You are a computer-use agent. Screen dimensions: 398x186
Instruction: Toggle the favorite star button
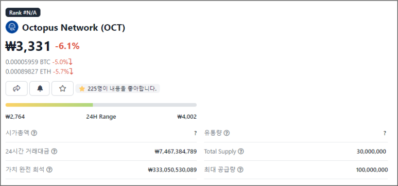click(x=62, y=88)
